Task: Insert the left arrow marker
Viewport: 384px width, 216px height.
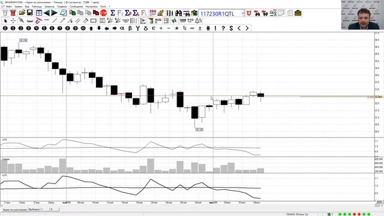Action: pyautogui.click(x=107, y=28)
